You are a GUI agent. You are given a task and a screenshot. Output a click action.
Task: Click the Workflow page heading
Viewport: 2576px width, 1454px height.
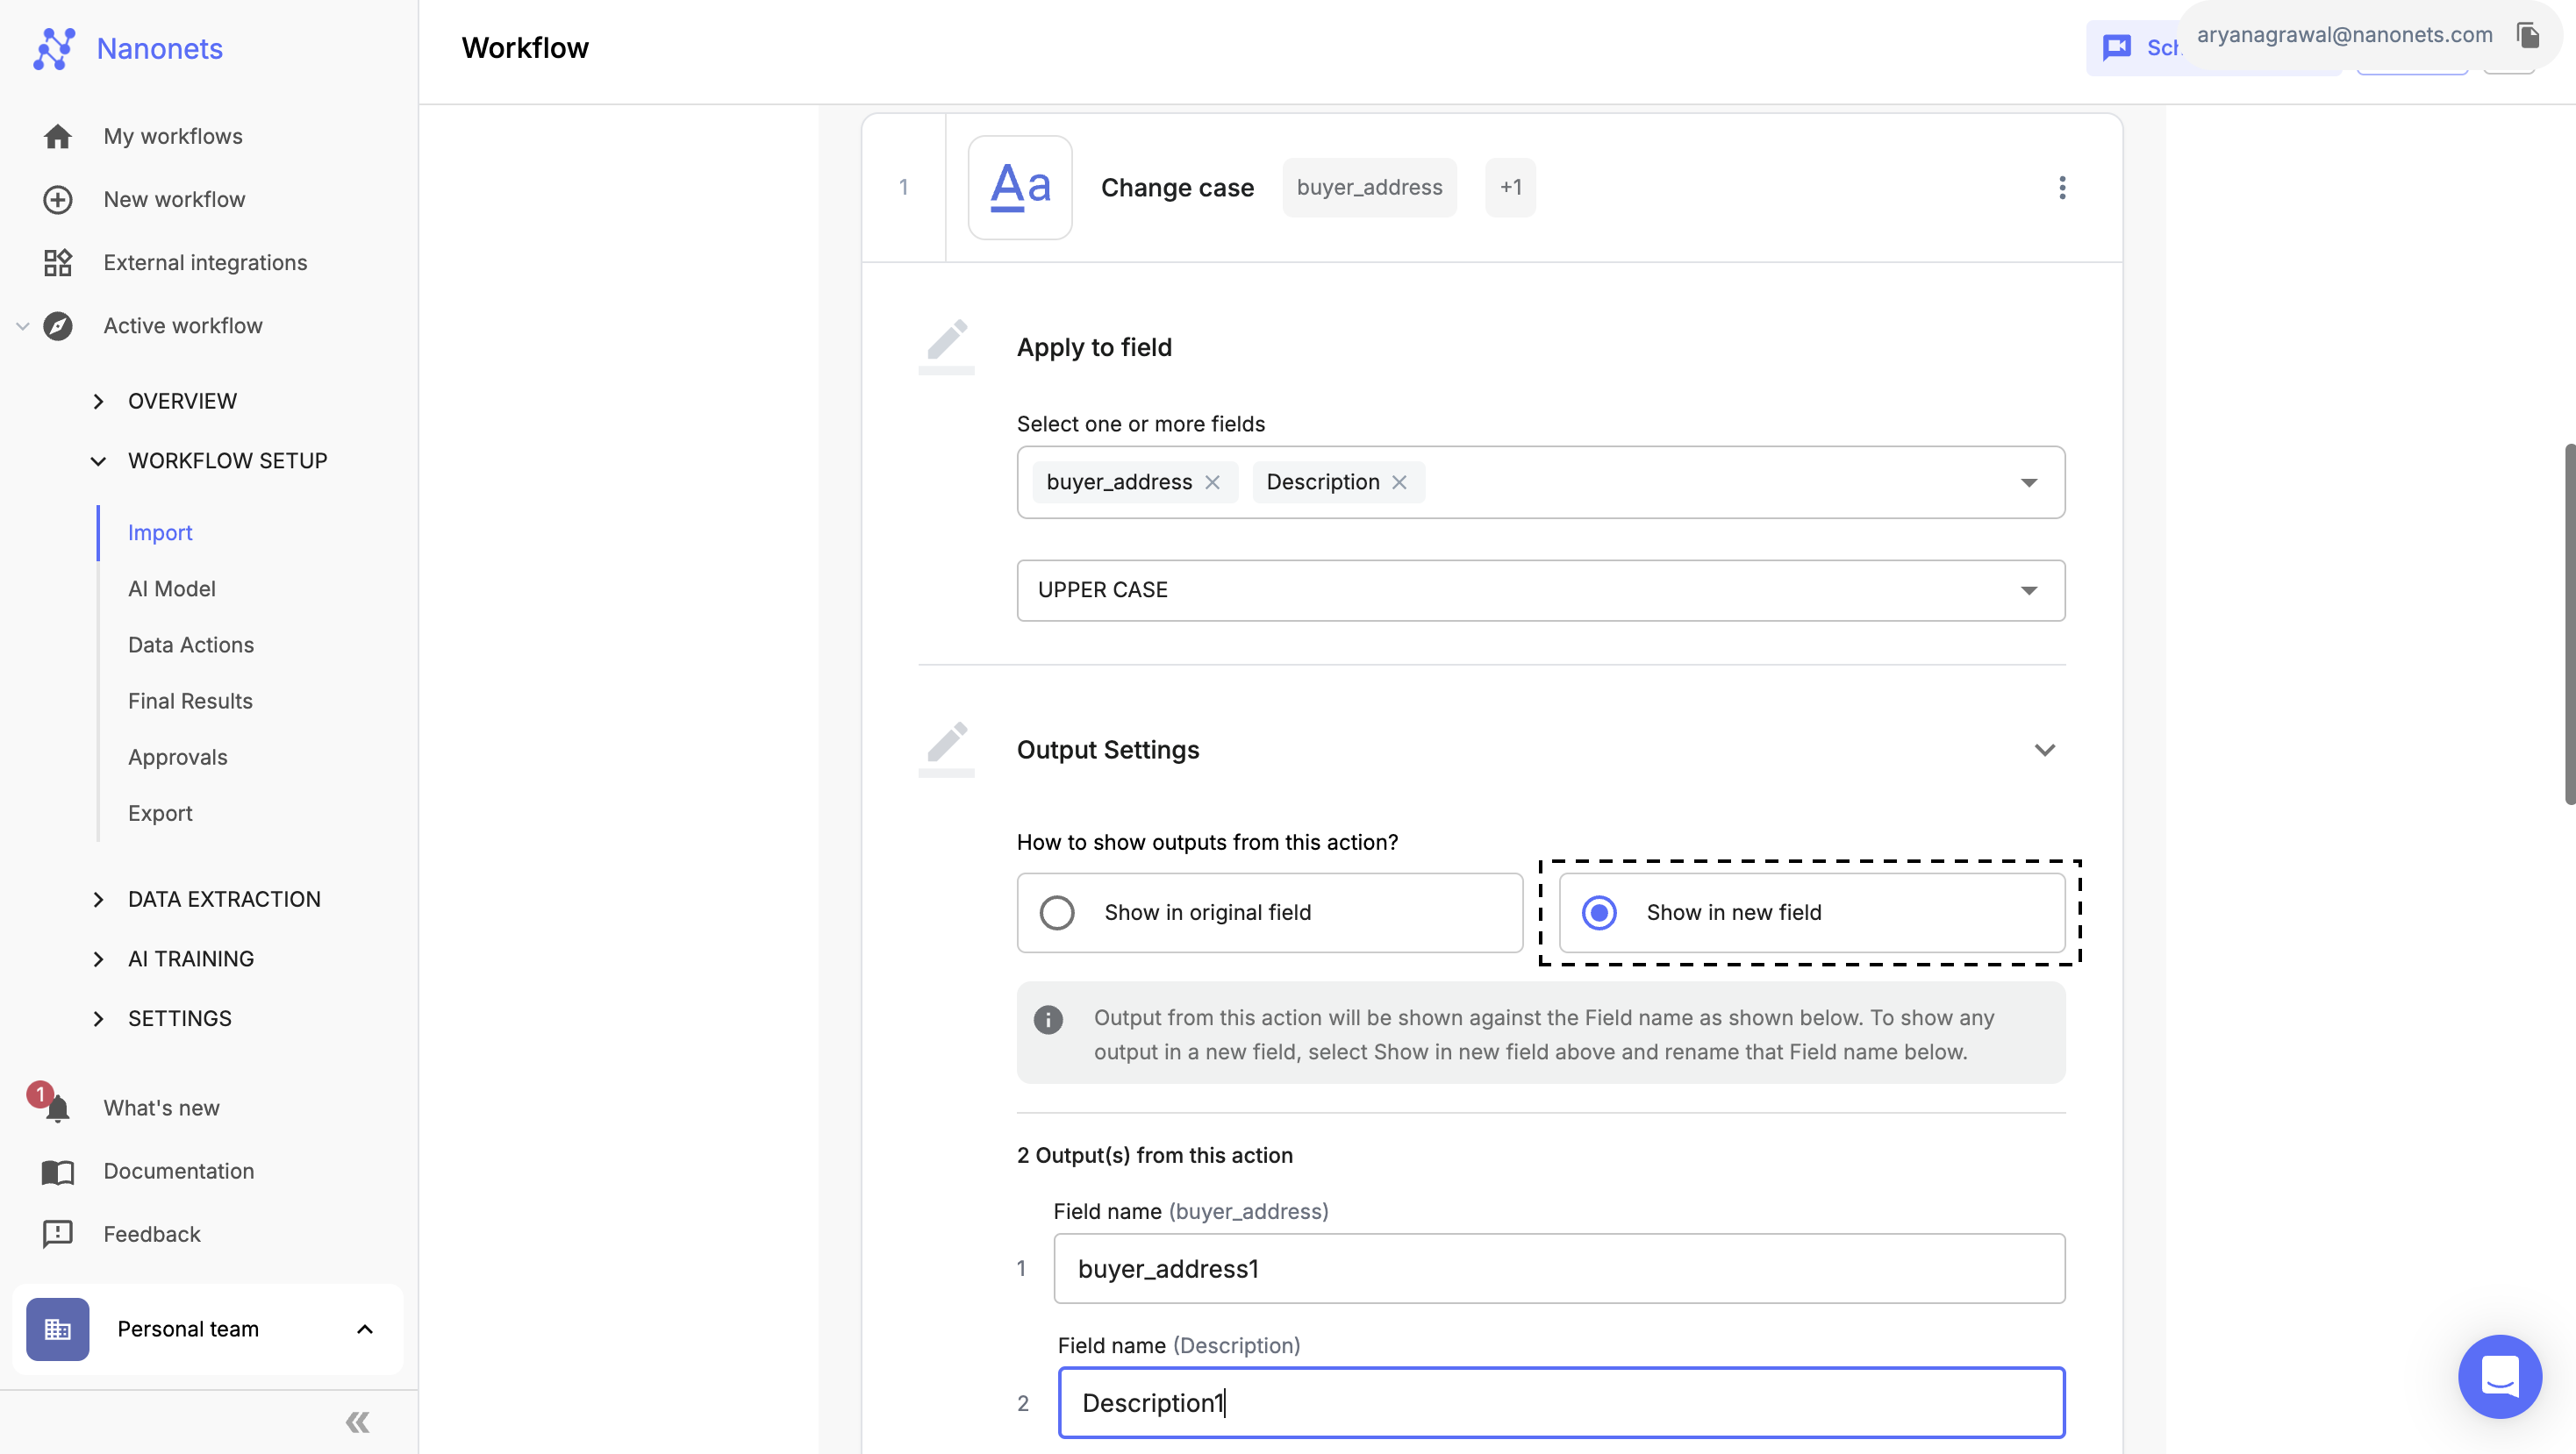click(x=525, y=48)
